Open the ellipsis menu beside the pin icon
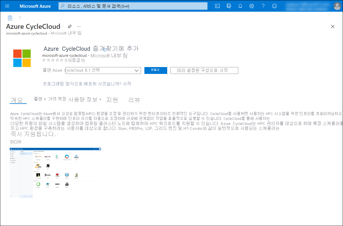This screenshot has width=343, height=226. tap(79, 26)
